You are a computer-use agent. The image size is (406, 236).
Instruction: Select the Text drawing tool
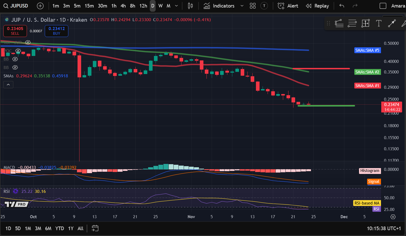point(378,24)
